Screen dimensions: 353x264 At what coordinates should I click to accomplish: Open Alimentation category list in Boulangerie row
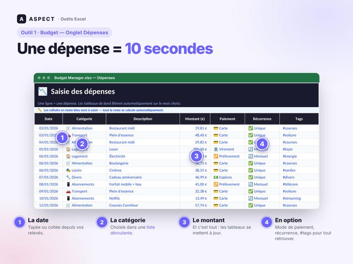(x=84, y=163)
